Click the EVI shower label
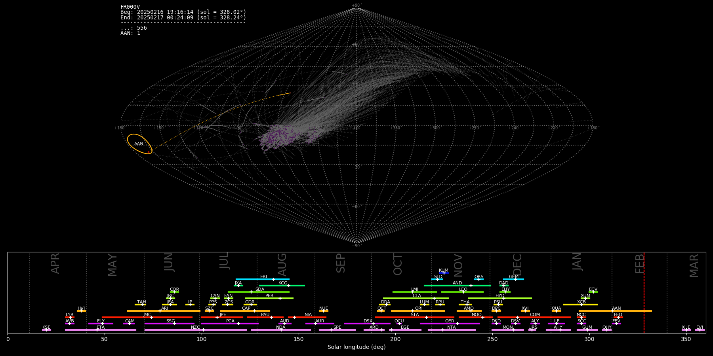The width and height of the screenshot is (713, 356). pos(700,328)
